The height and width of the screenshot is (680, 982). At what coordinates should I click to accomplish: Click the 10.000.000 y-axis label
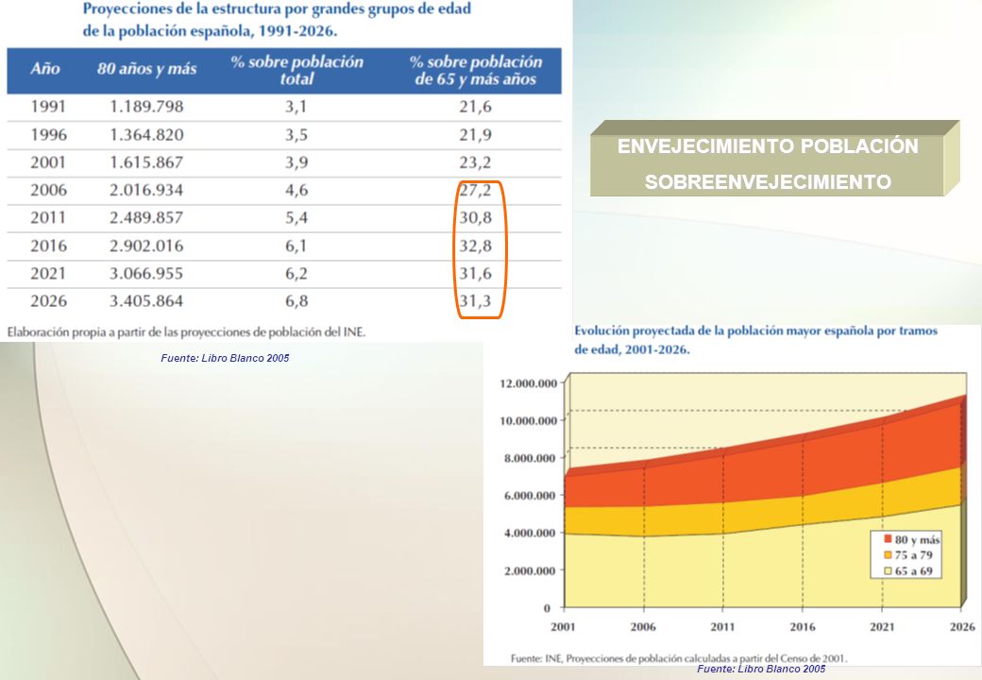[x=528, y=421]
